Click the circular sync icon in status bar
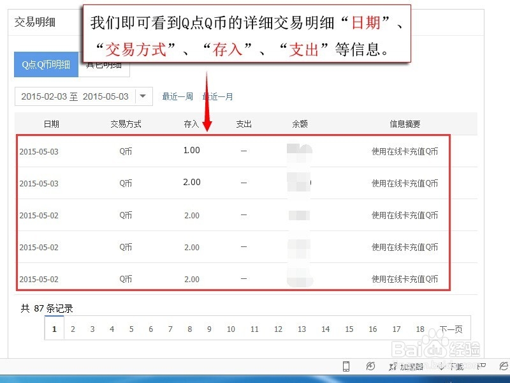Viewport: 510px width, 383px height. click(370, 366)
